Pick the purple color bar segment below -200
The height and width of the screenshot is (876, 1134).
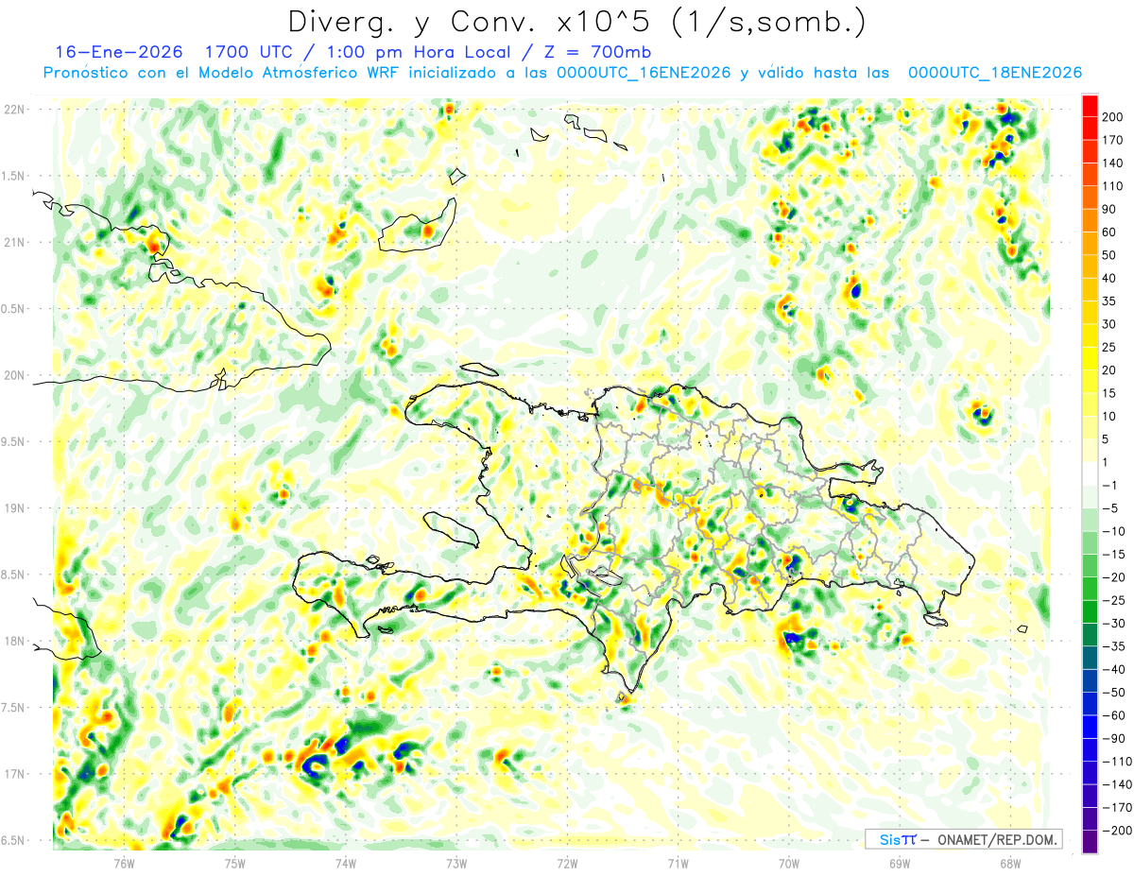(1091, 842)
